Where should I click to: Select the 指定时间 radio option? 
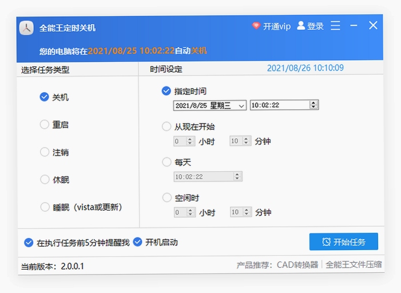point(166,91)
